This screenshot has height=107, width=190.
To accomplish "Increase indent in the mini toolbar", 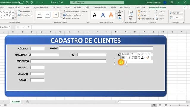I will click(149, 54).
